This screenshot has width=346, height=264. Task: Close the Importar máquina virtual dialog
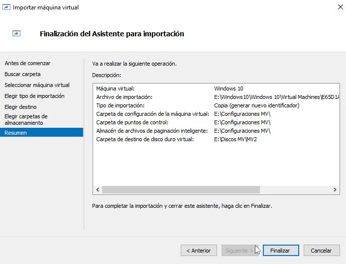333,7
